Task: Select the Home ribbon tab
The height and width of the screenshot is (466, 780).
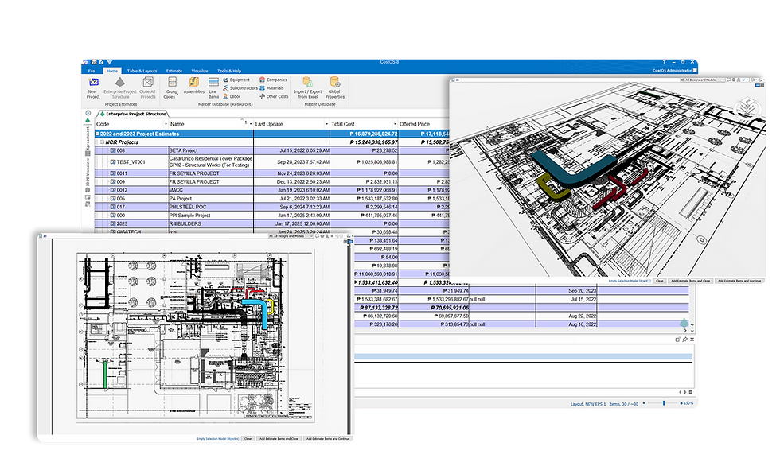Action: [112, 71]
